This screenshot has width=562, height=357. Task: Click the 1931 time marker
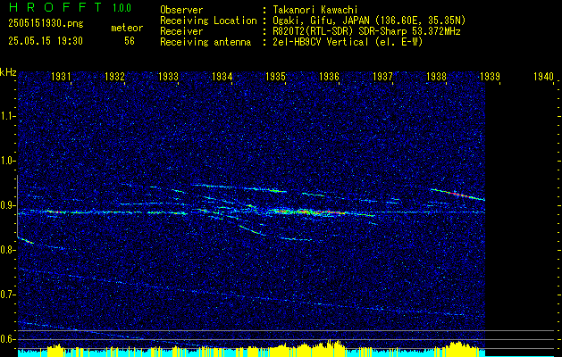61,76
